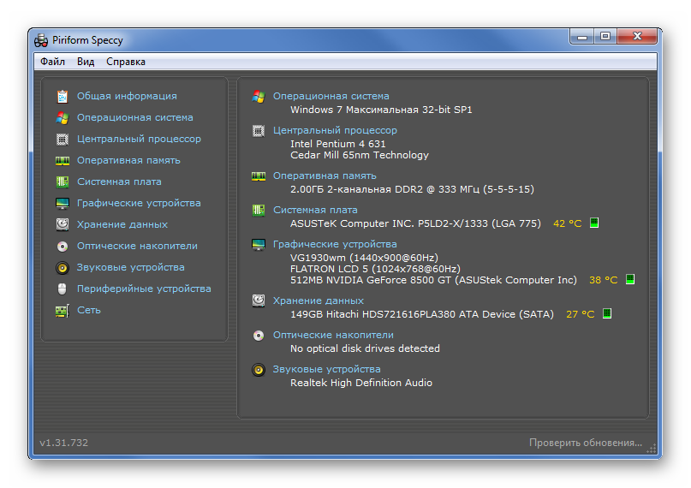Select Общая информация in the sidebar

tap(127, 96)
